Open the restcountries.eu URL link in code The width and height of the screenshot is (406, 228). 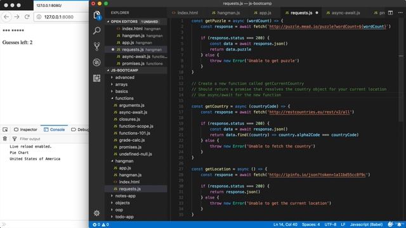[x=310, y=112]
